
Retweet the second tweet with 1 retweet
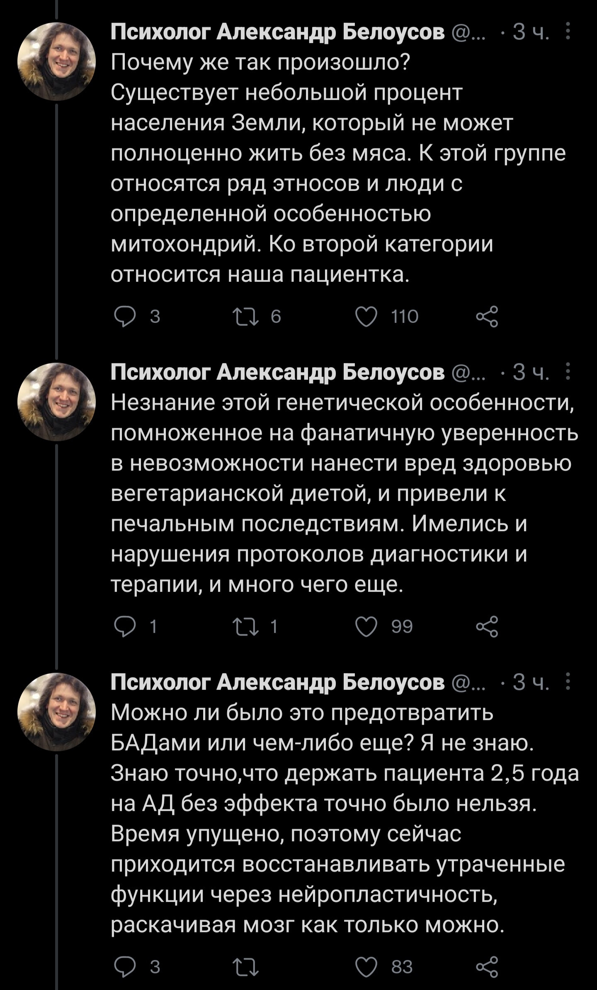click(x=246, y=626)
